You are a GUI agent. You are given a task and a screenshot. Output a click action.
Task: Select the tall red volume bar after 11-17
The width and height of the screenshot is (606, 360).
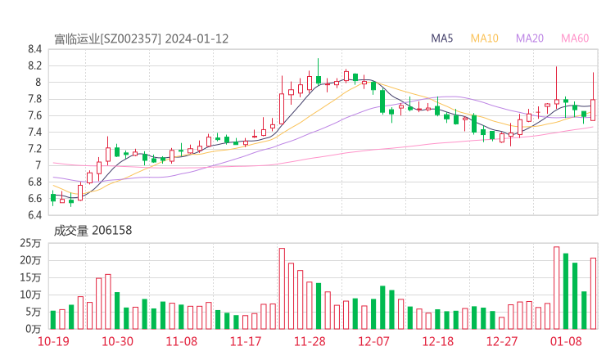pyautogui.click(x=282, y=289)
